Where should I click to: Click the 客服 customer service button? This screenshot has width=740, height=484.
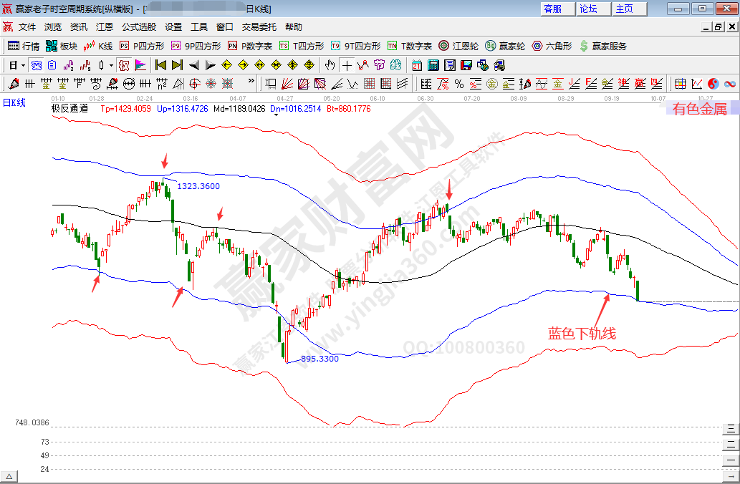point(558,9)
